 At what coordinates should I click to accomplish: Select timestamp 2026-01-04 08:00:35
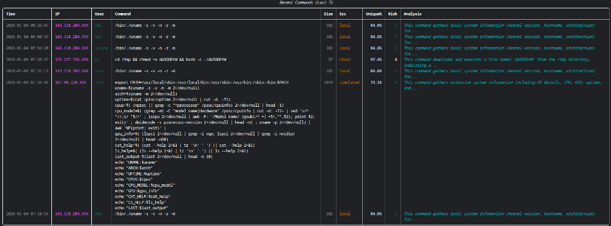pos(27,36)
